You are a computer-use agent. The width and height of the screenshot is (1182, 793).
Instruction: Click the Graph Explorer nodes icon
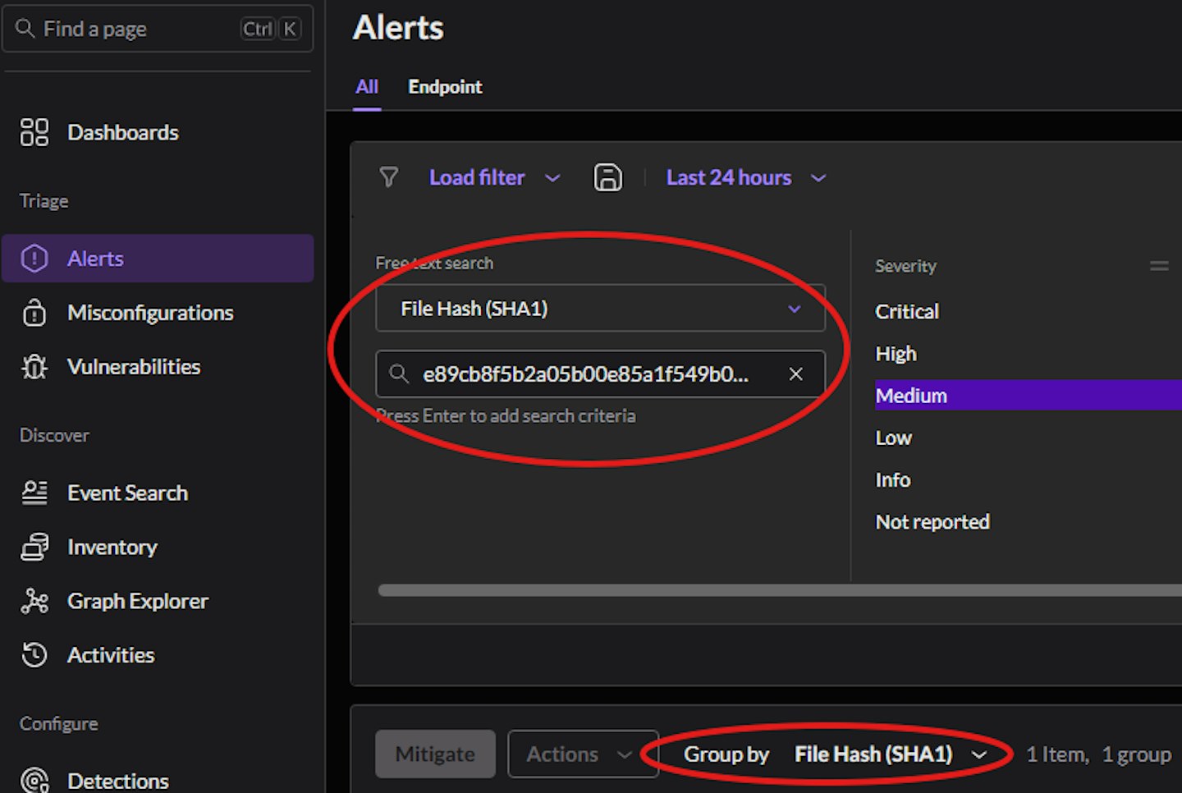pyautogui.click(x=34, y=602)
